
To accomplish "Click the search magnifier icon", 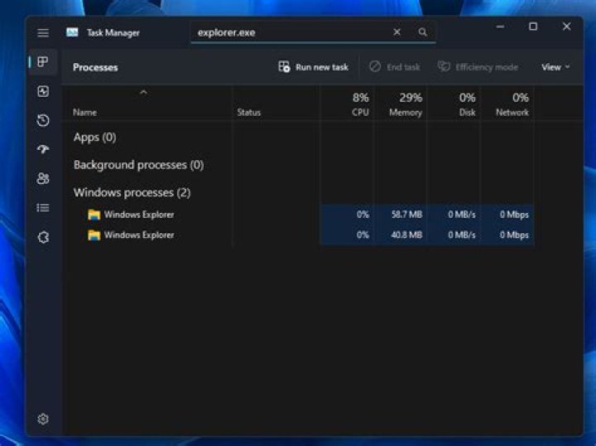I will (x=422, y=32).
